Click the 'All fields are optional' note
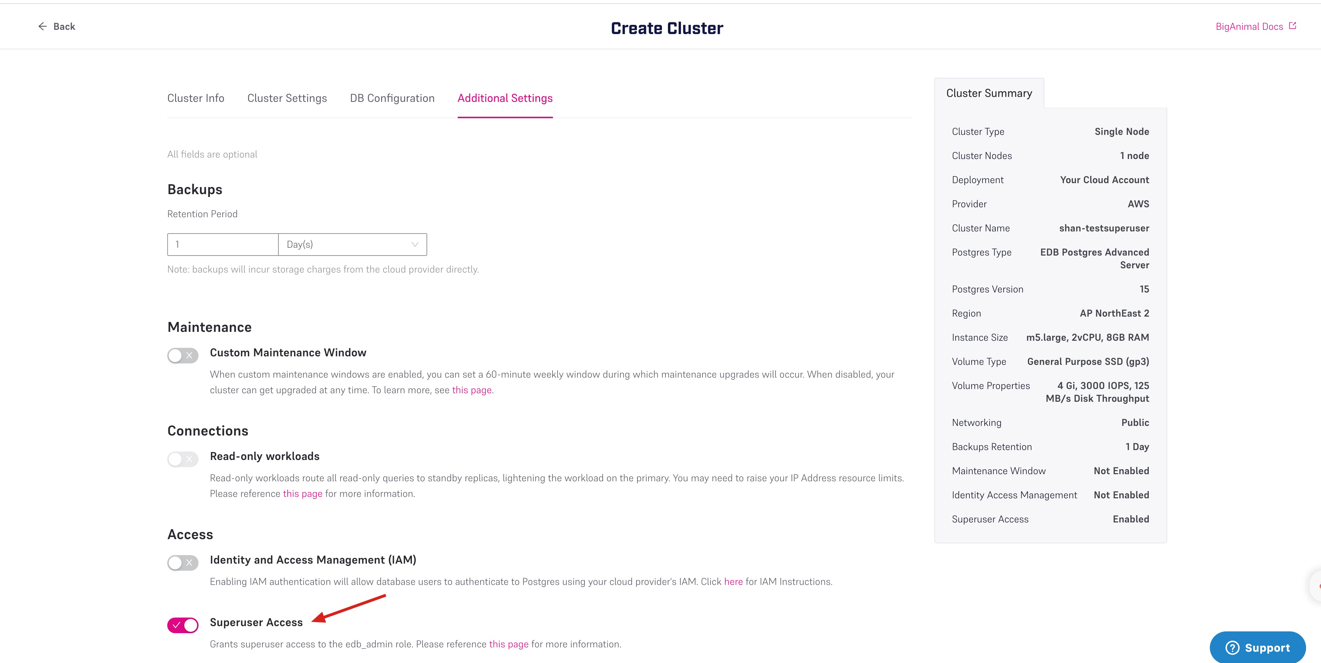1321x663 pixels. [x=212, y=154]
